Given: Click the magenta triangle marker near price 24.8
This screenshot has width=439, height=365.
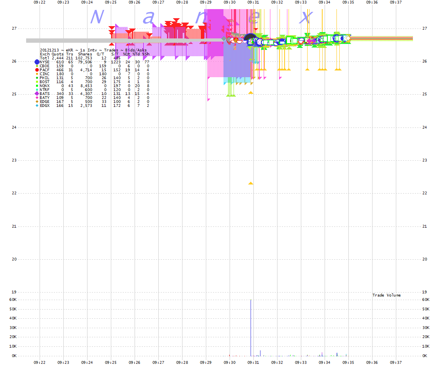Looking at the screenshot, I should click(x=209, y=100).
